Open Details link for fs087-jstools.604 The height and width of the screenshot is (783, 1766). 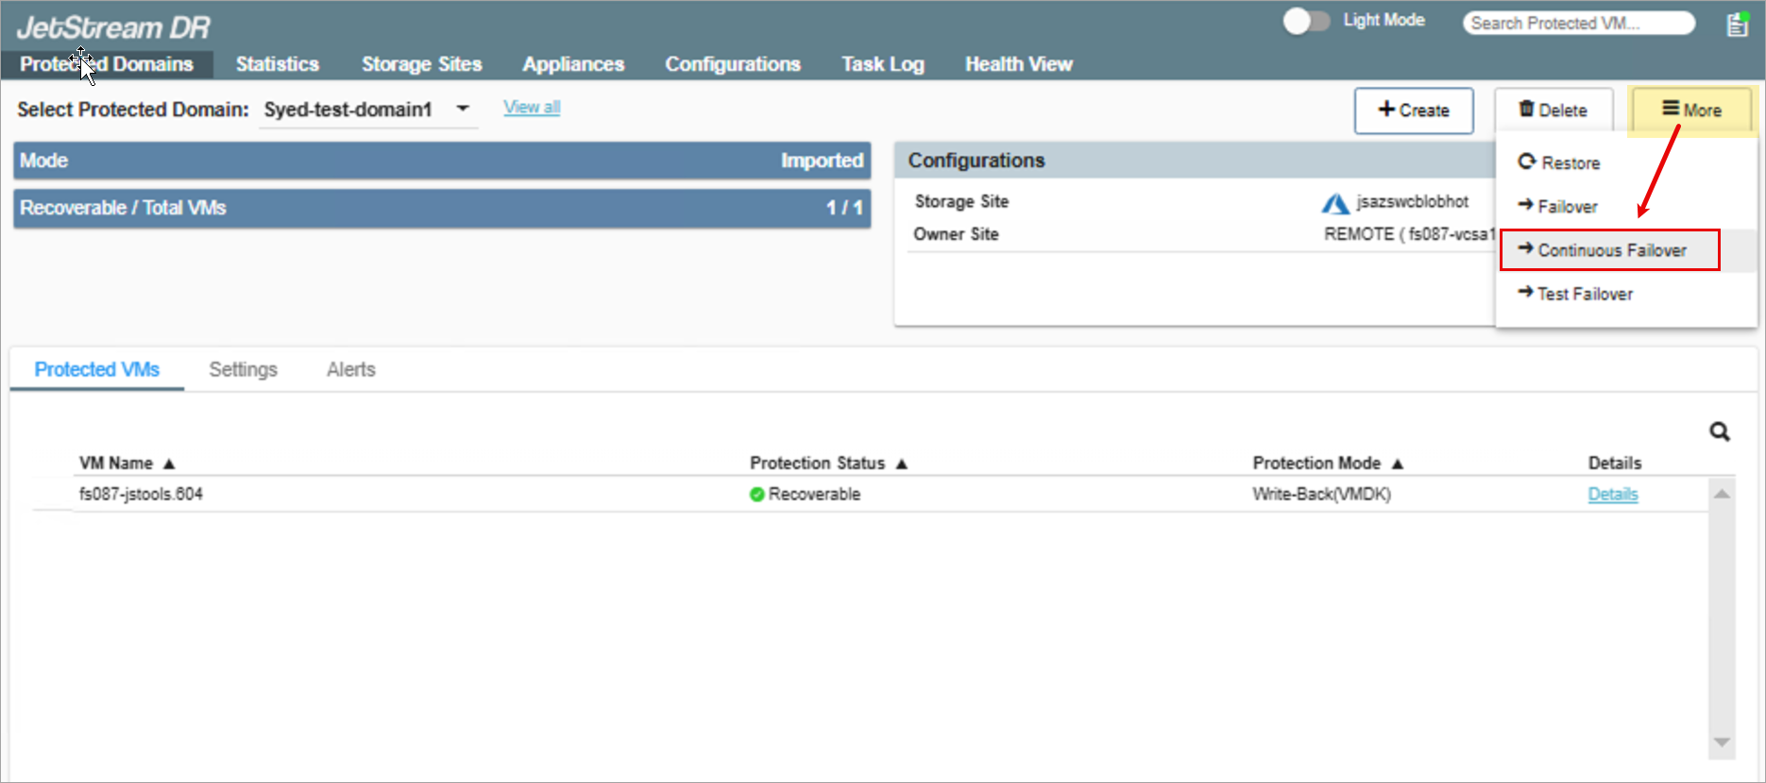(x=1612, y=494)
